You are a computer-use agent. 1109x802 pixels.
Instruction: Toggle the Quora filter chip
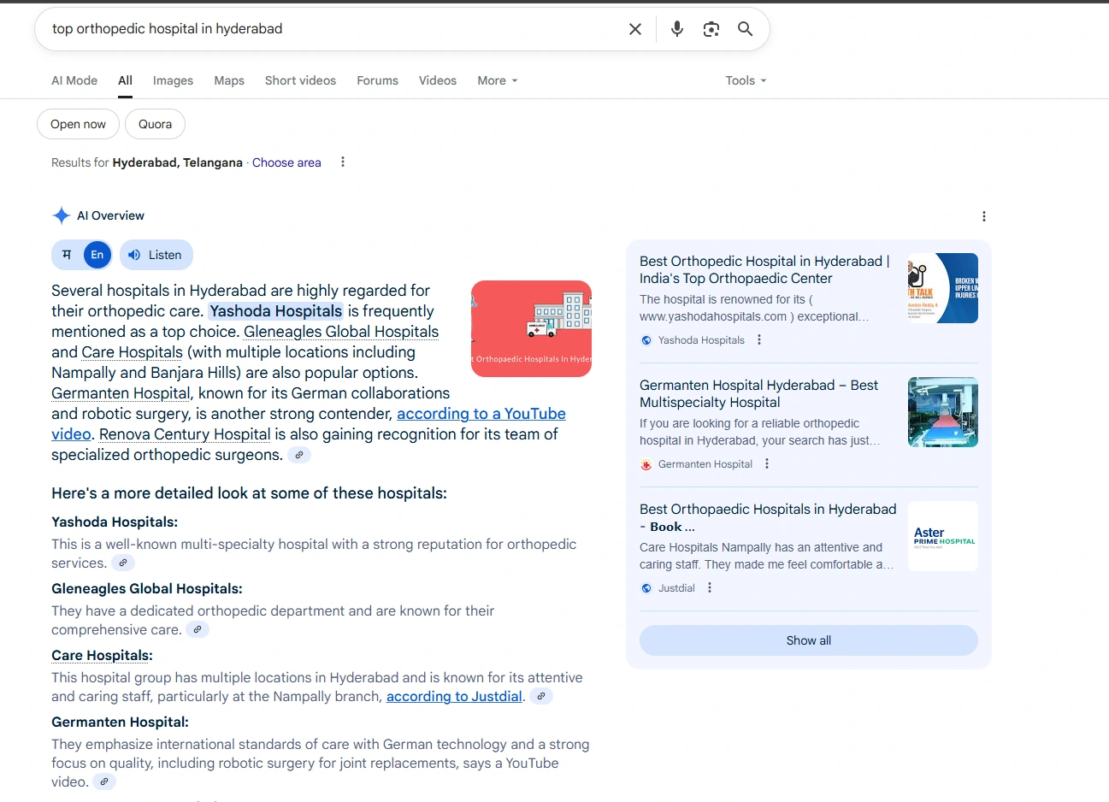tap(155, 124)
